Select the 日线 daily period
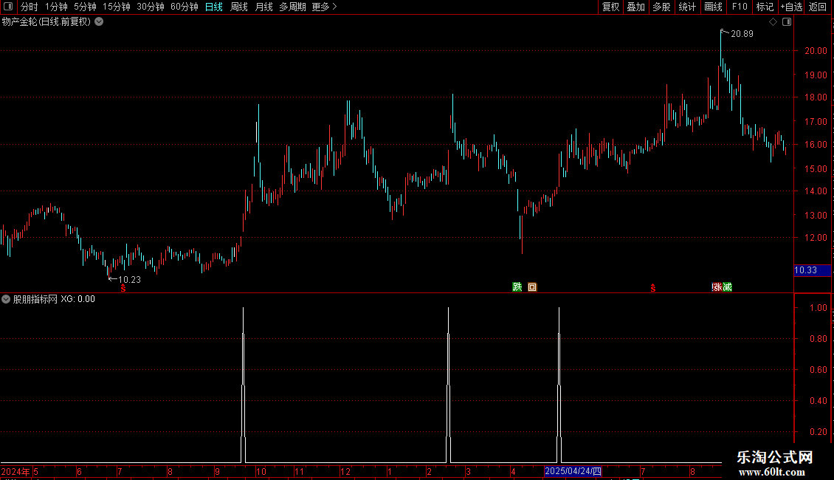Screen dimensions: 834x480 click(x=214, y=7)
